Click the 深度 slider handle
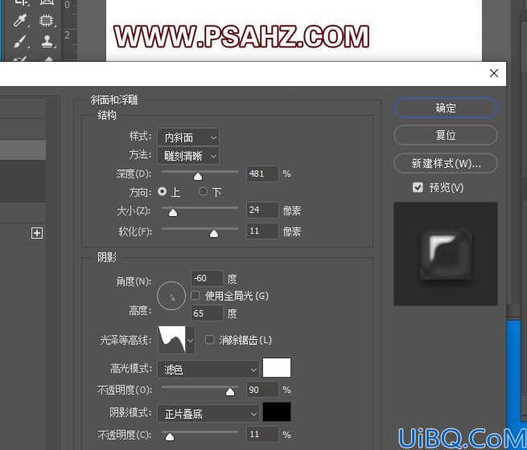 click(x=198, y=176)
